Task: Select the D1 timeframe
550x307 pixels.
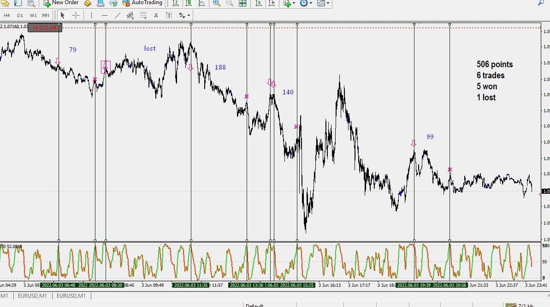Action: [x=20, y=15]
